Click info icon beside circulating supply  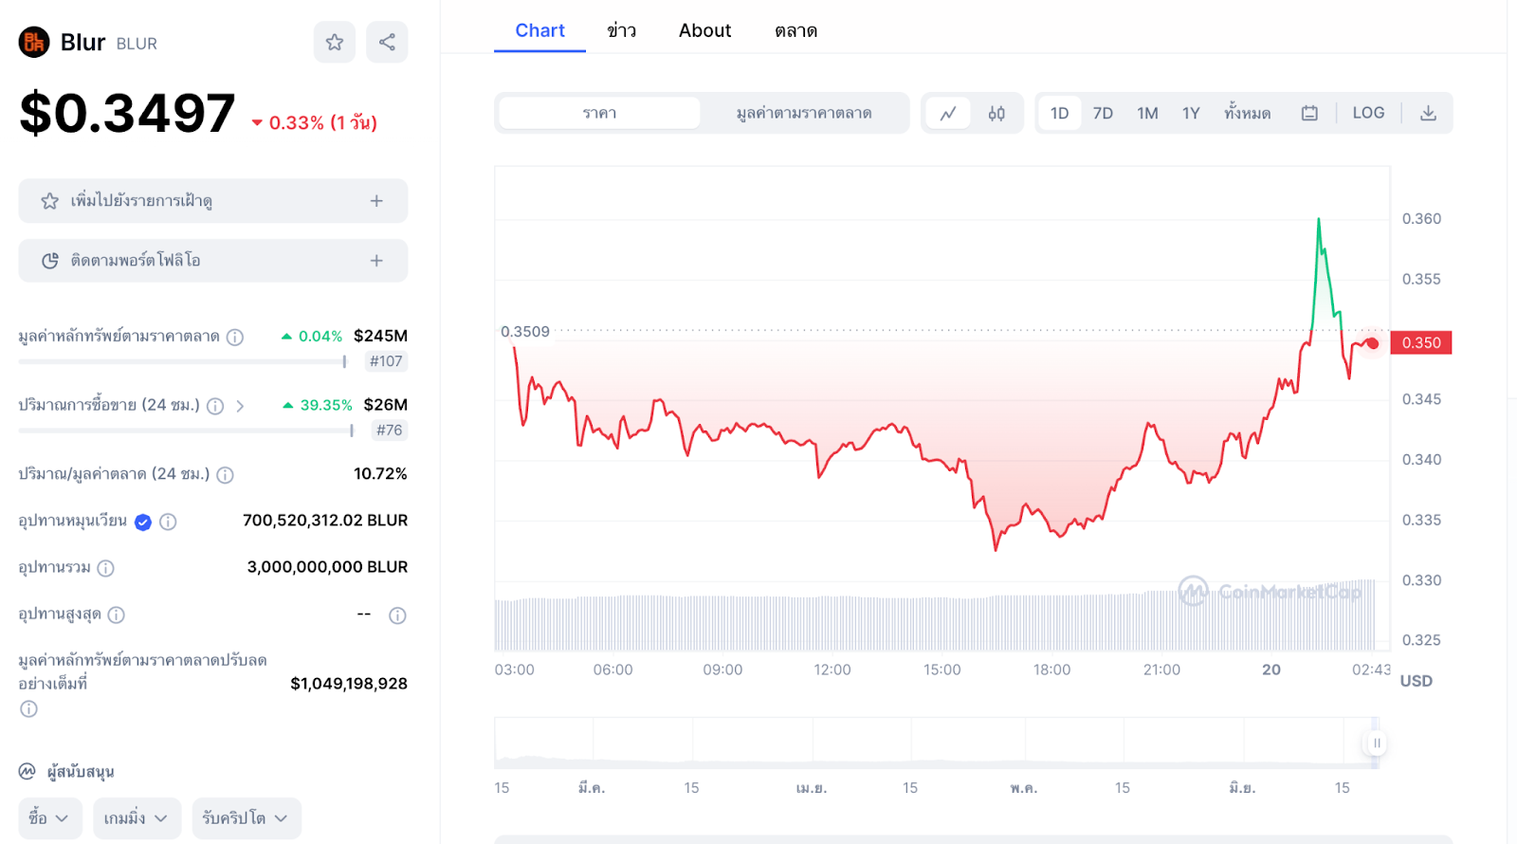[168, 522]
